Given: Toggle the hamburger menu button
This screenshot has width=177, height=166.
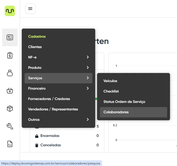Looking at the screenshot, I should pos(30,9).
